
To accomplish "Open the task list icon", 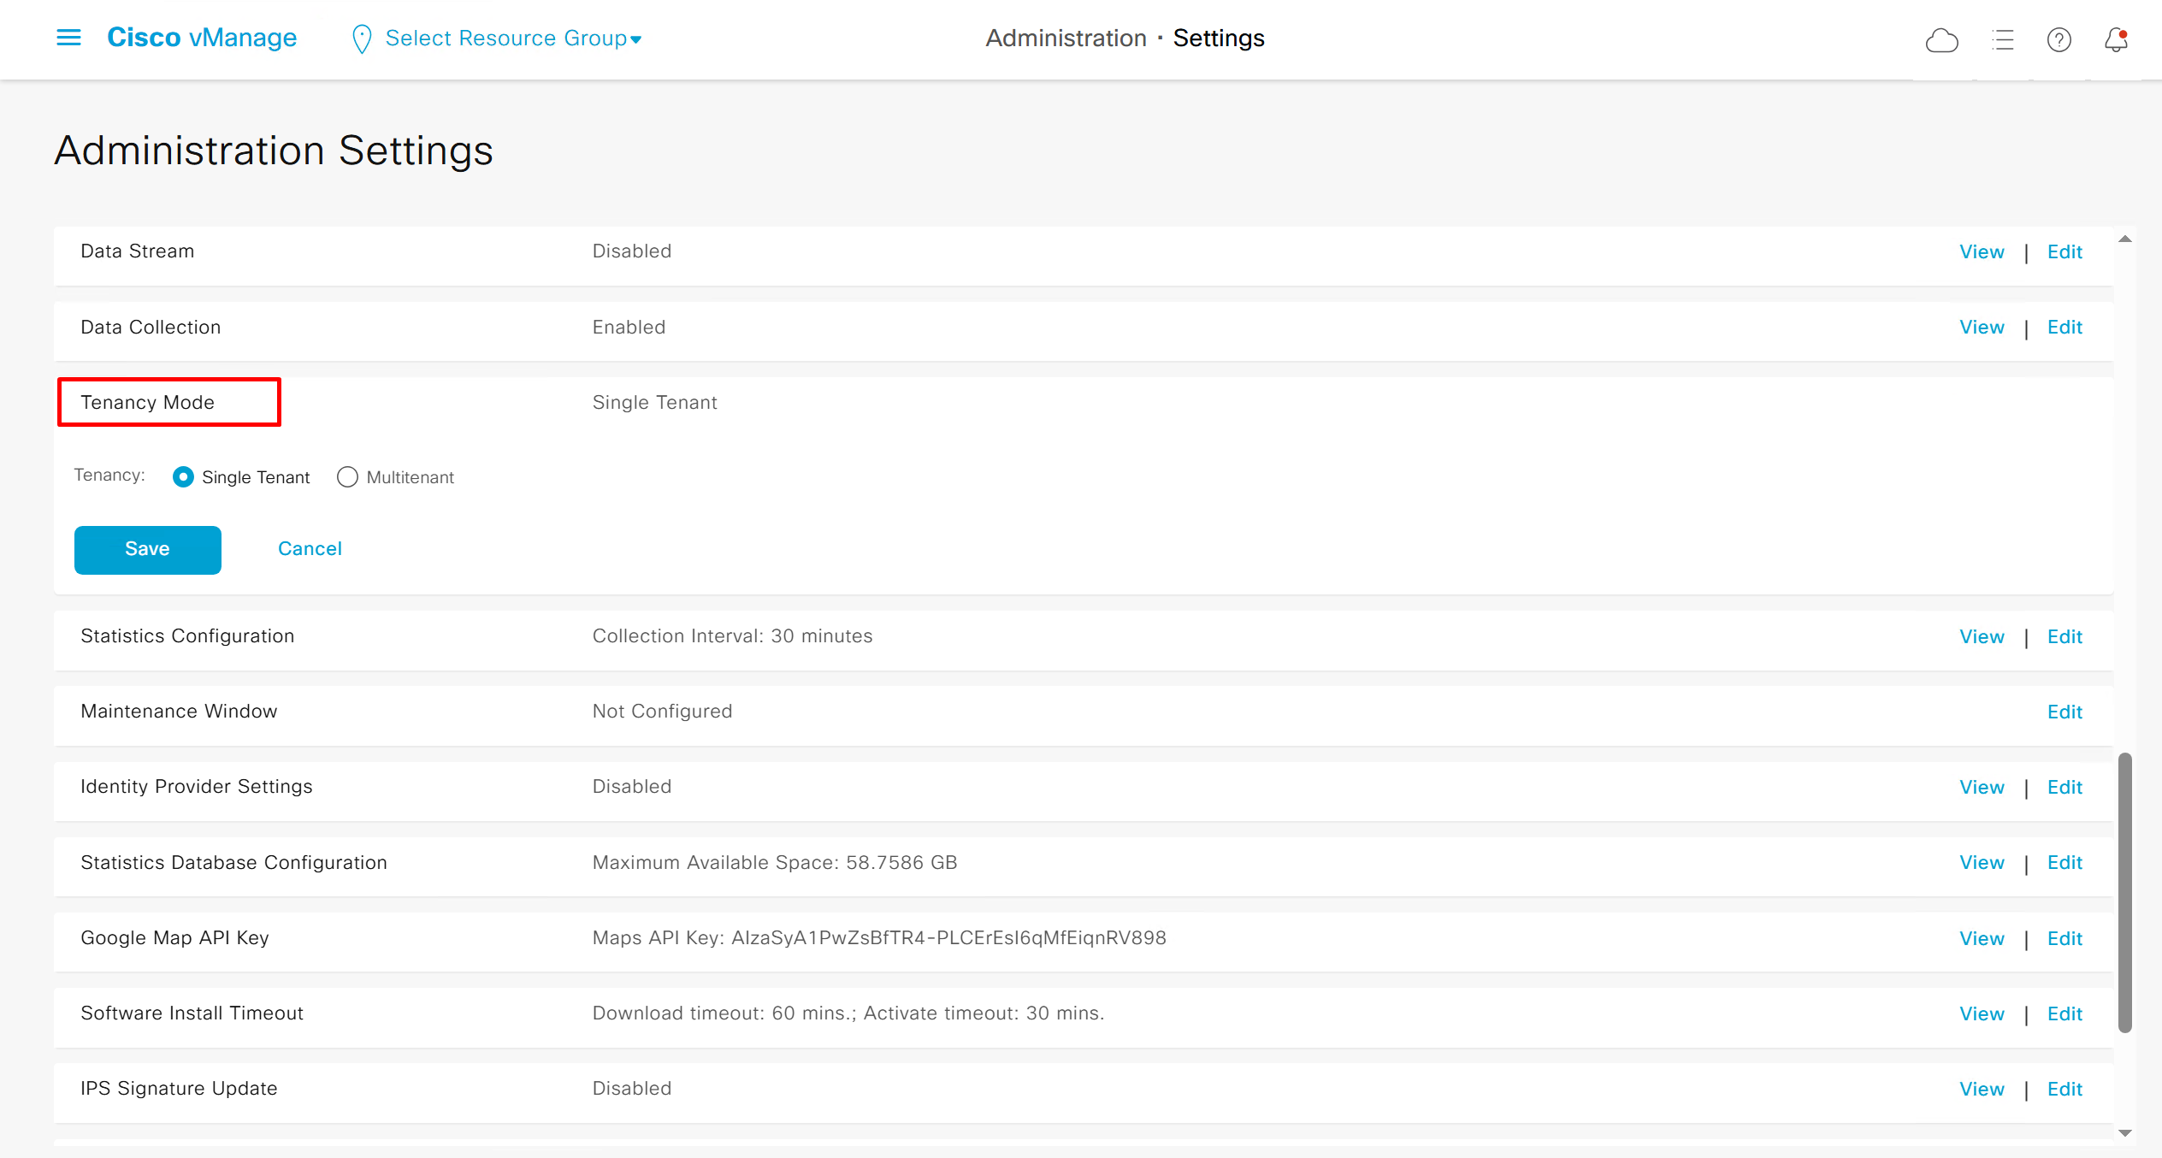I will [x=2002, y=40].
